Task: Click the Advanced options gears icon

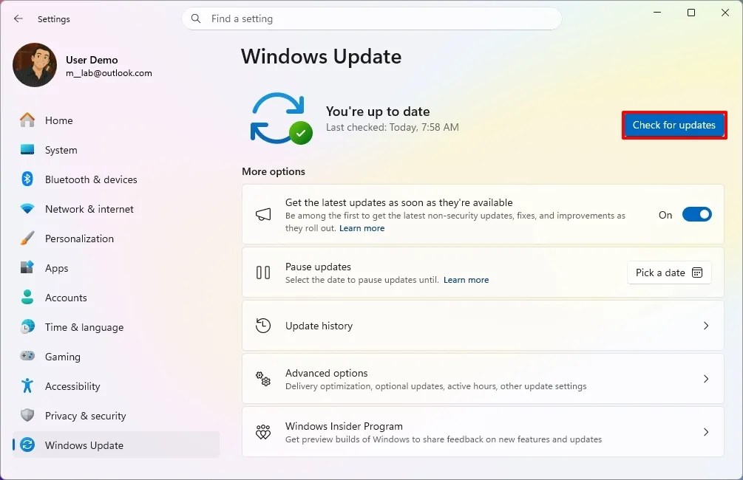Action: (x=263, y=379)
